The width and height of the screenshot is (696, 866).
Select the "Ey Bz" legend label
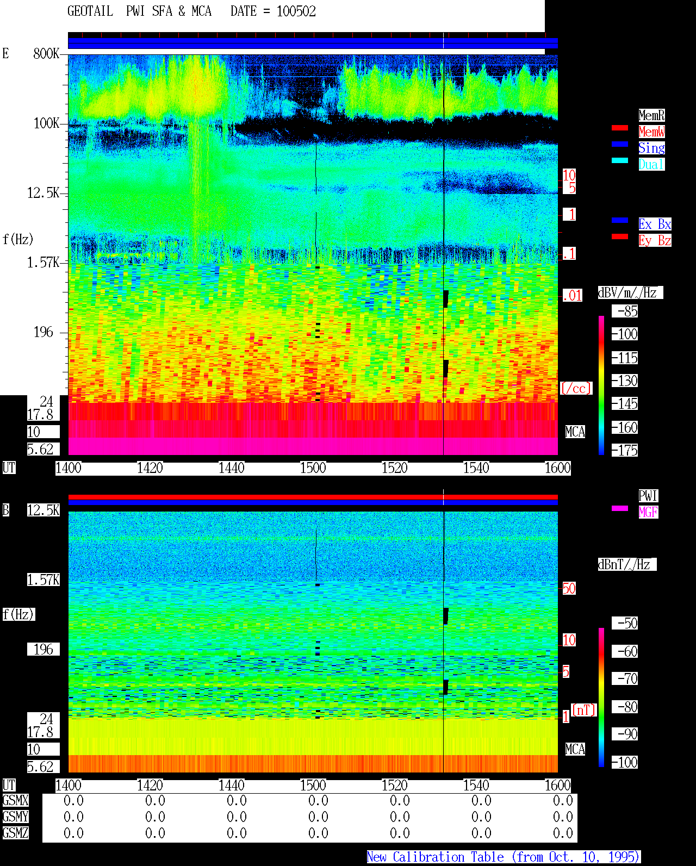[655, 240]
